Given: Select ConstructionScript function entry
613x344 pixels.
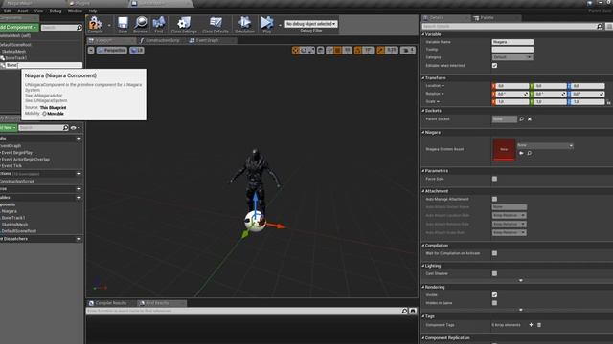Looking at the screenshot, I should tap(17, 182).
